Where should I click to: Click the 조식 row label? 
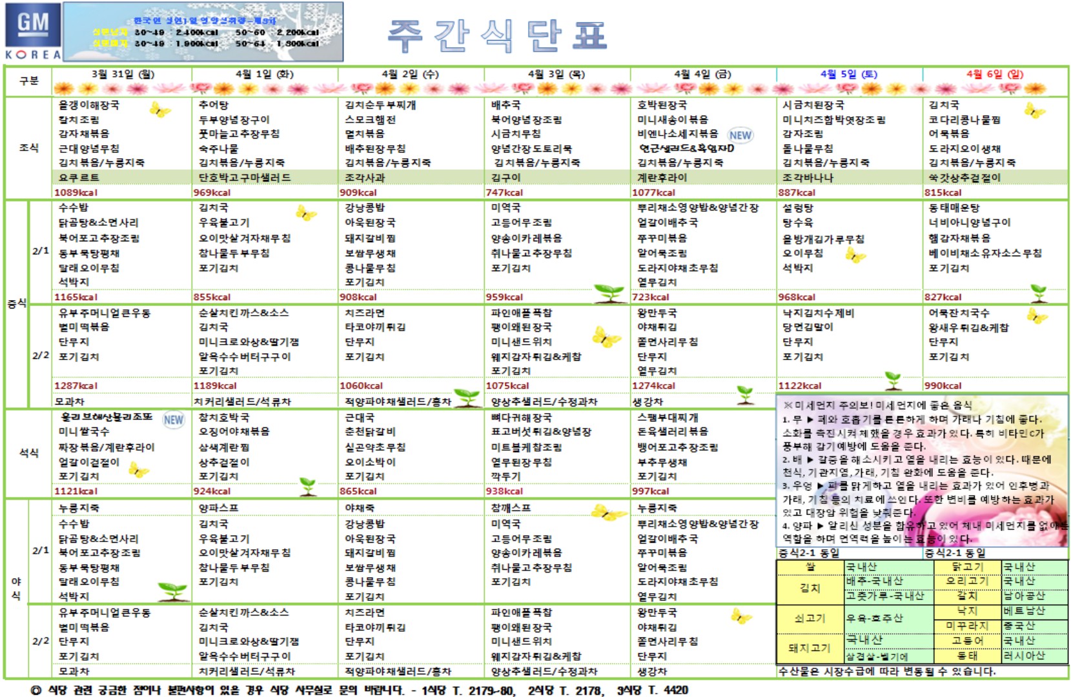tap(29, 148)
